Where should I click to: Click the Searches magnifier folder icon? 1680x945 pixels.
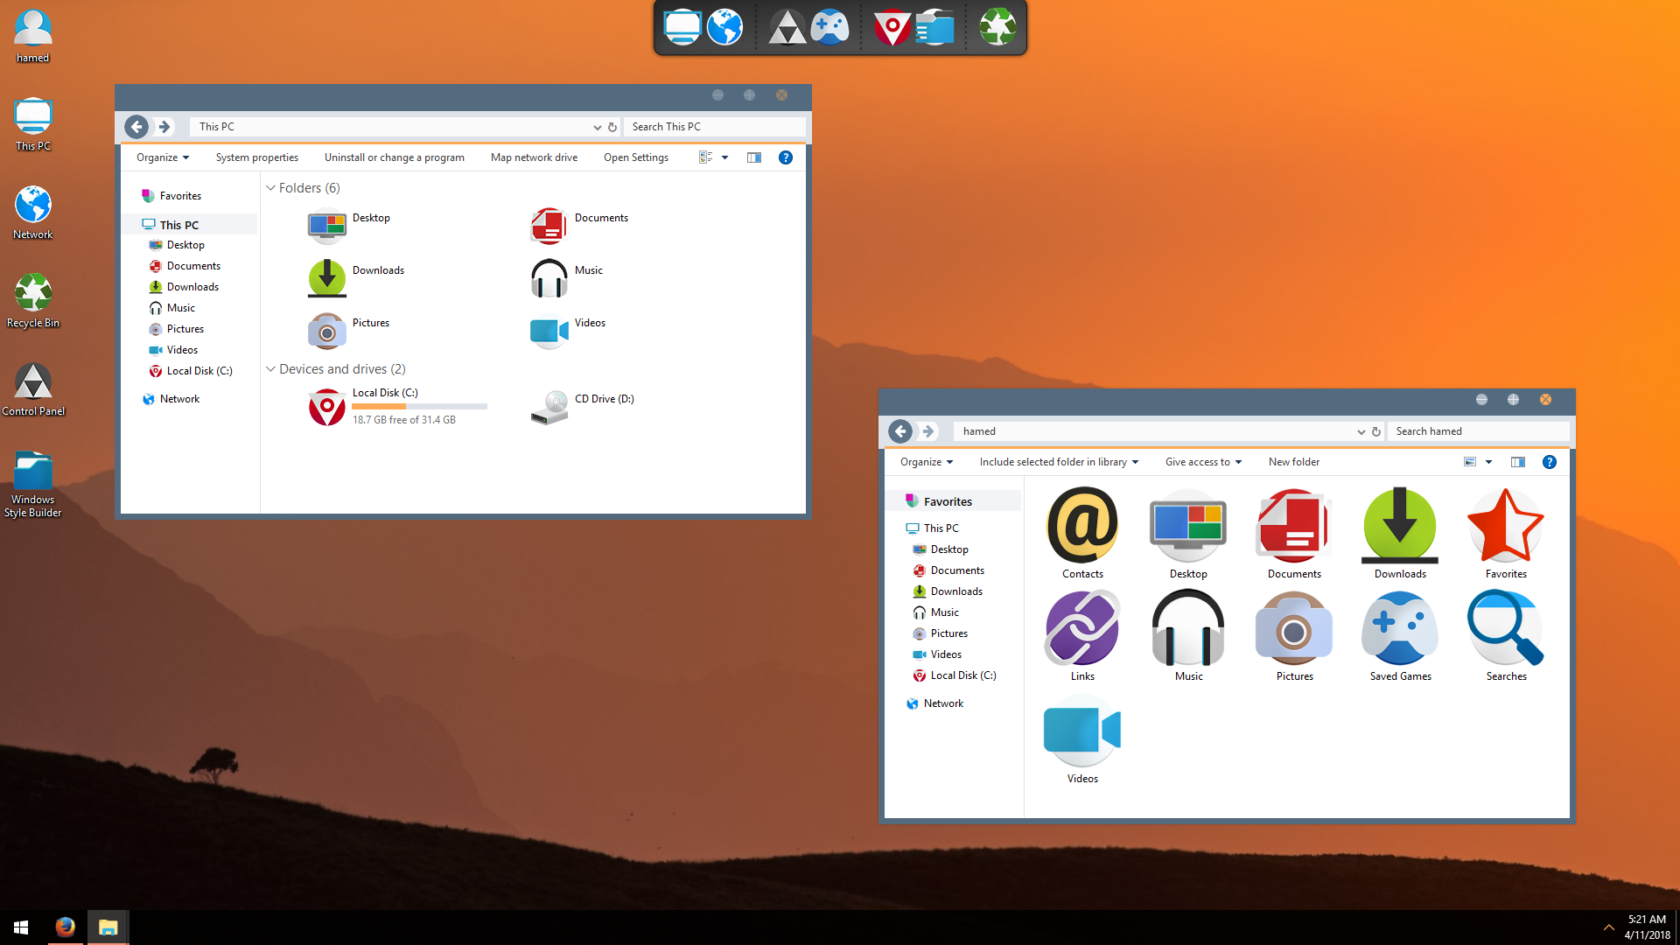coord(1505,630)
